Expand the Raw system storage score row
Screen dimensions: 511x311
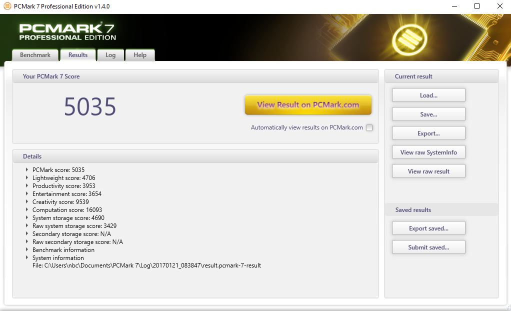point(26,225)
